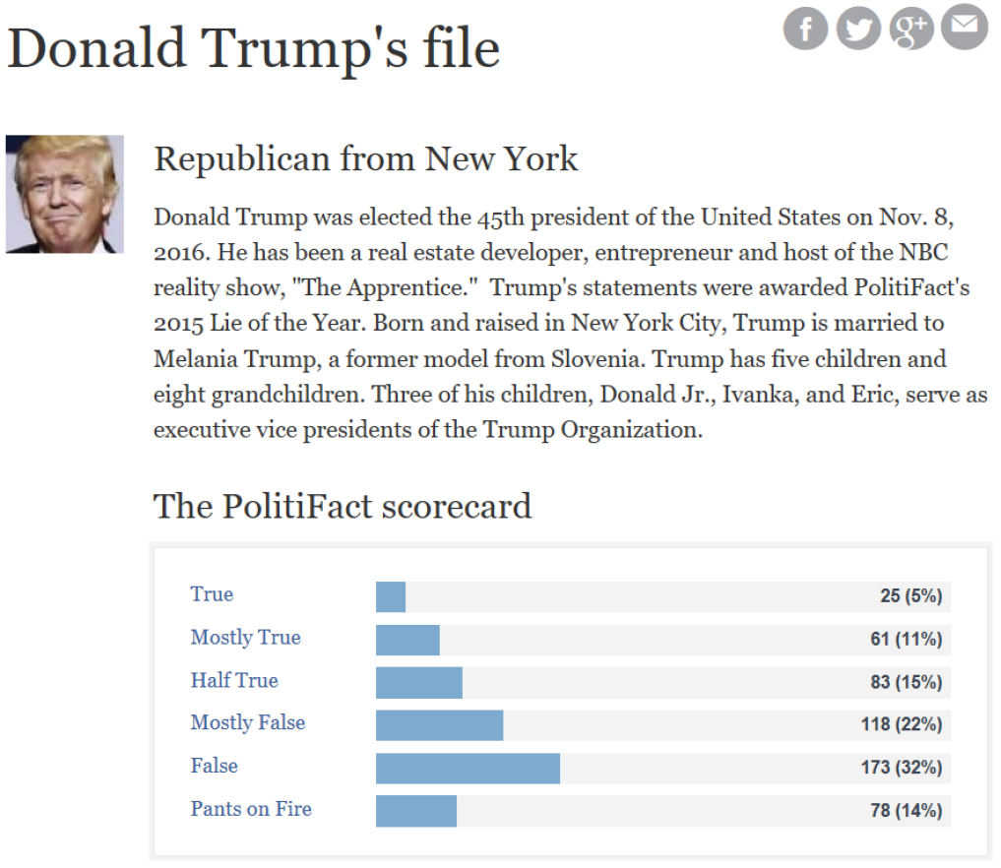The height and width of the screenshot is (868, 1001).
Task: Click the Mostly False blue bar
Action: click(439, 725)
